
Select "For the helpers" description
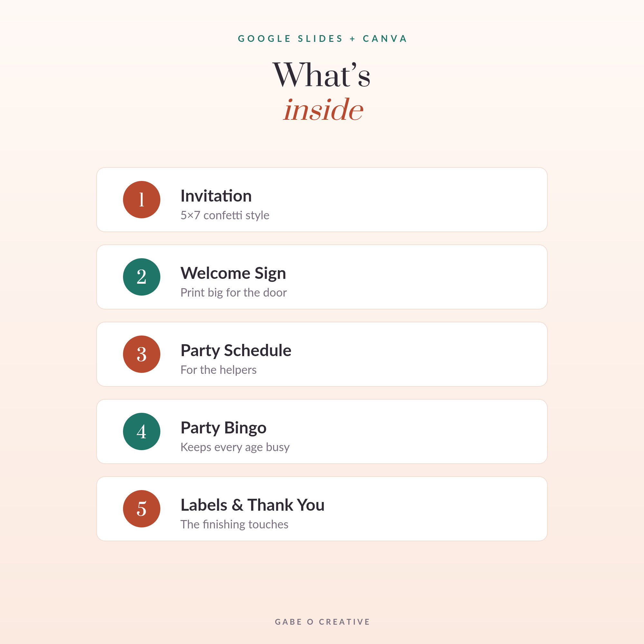(219, 370)
